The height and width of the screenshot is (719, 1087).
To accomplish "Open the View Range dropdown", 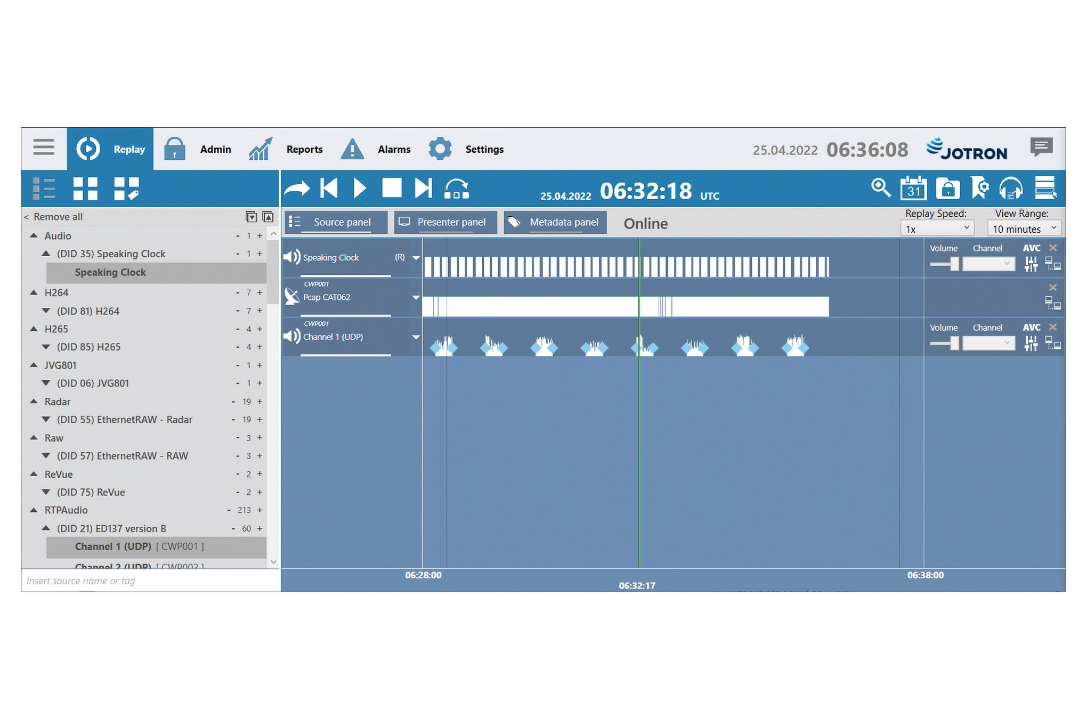I will [1024, 228].
